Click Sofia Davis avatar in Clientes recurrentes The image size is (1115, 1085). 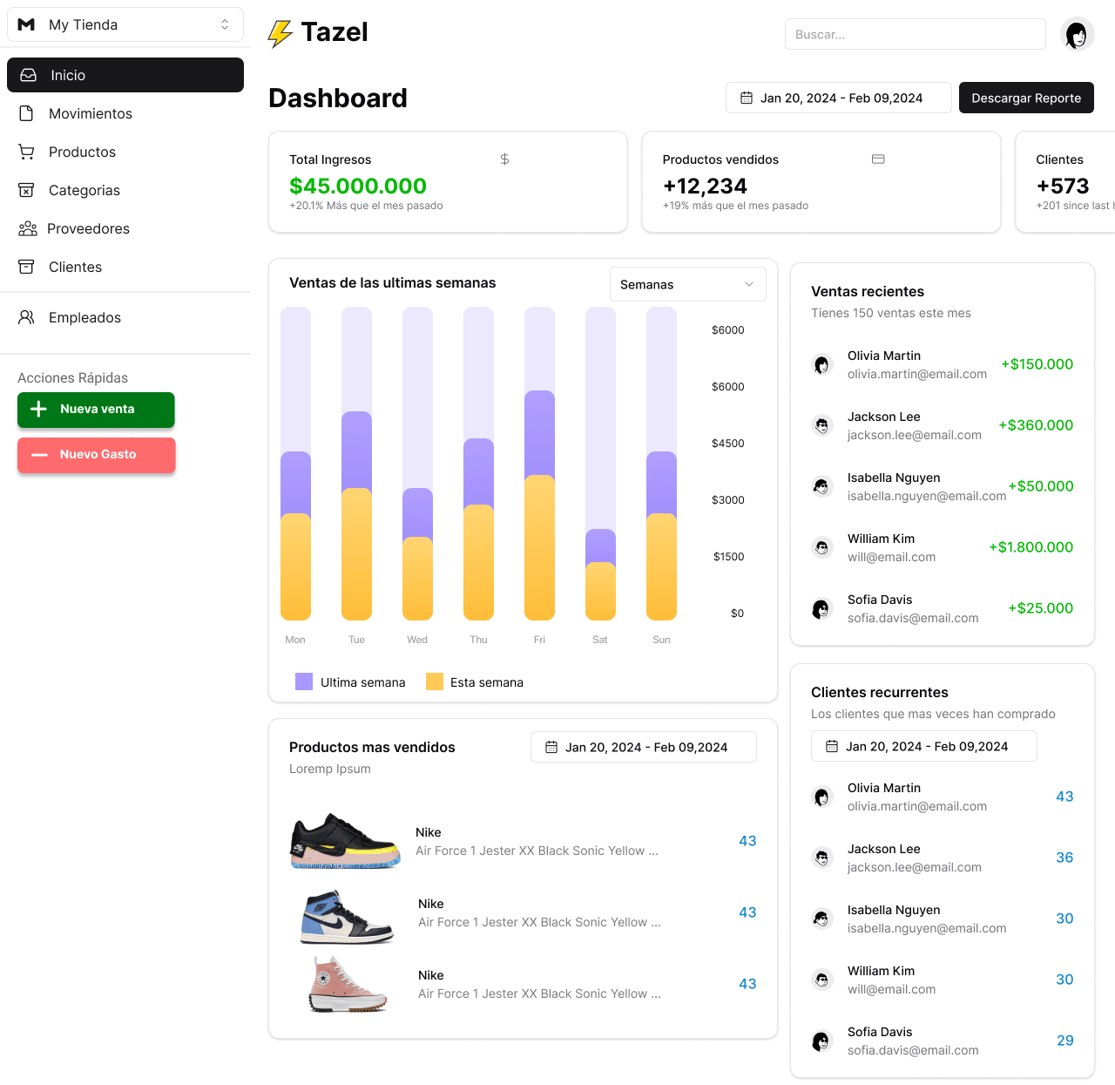[822, 1041]
